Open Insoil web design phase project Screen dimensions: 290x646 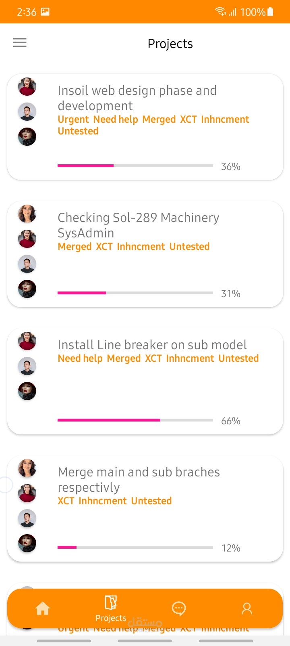(x=137, y=98)
